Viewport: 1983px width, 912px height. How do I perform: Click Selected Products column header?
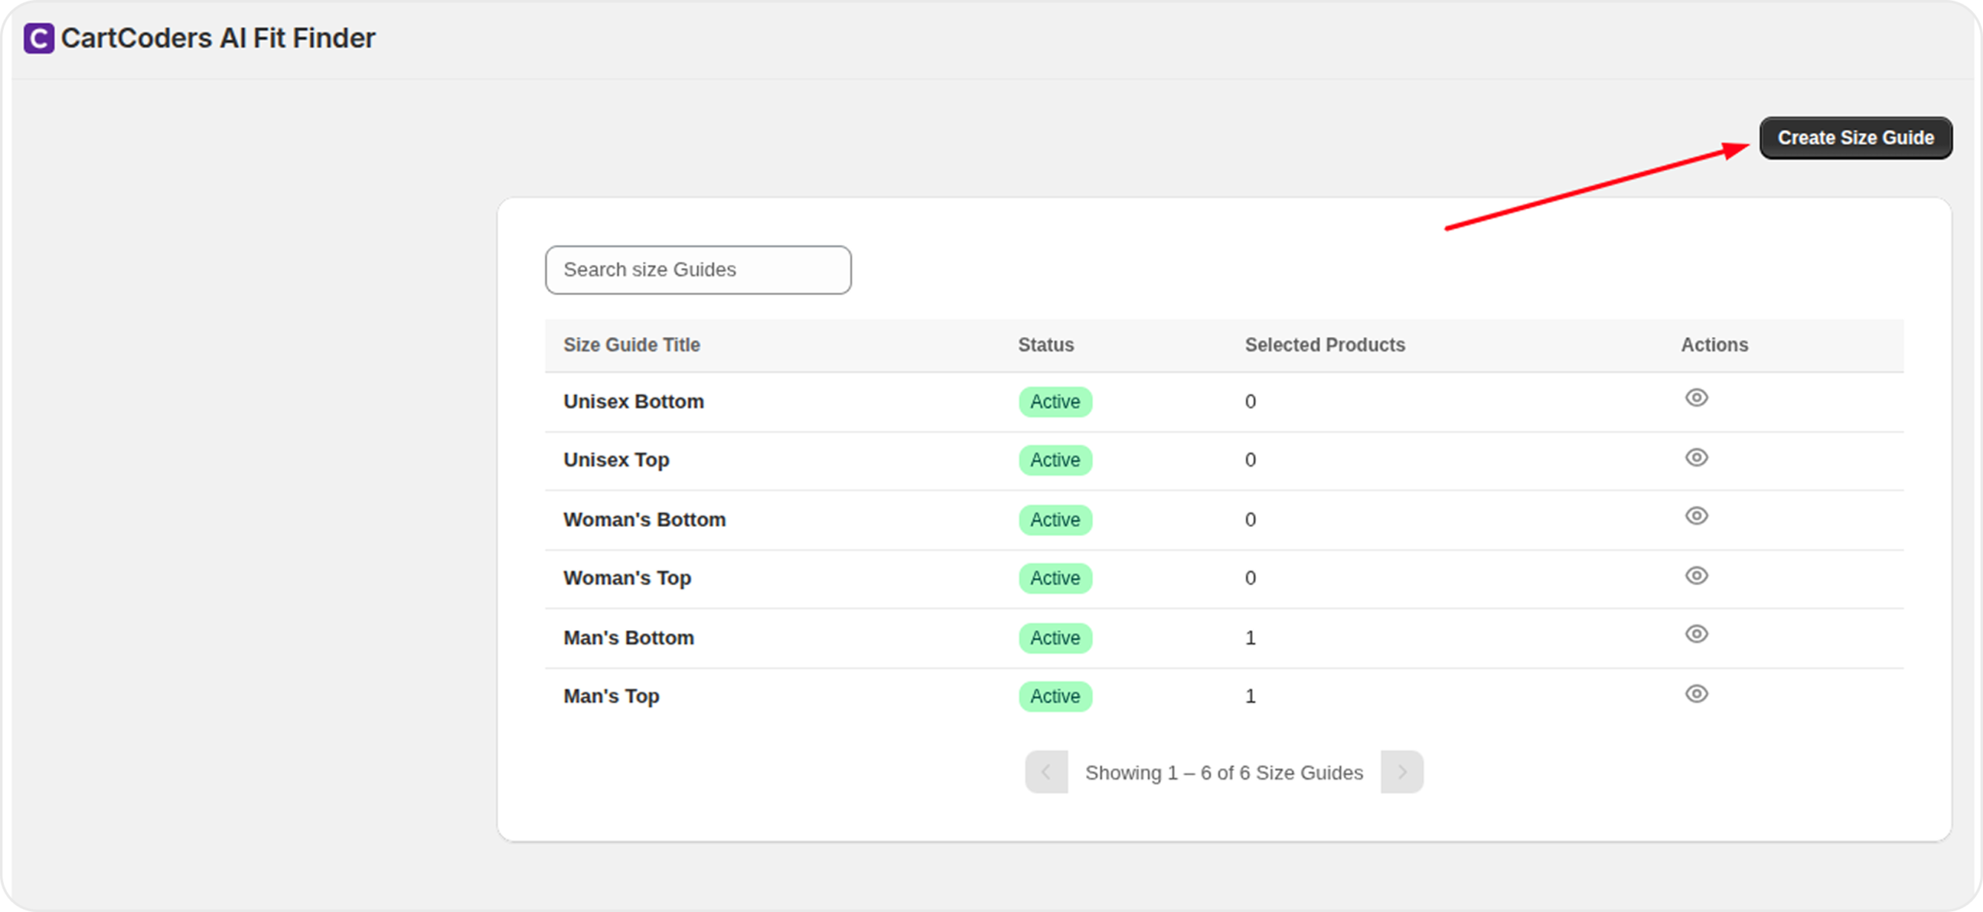click(1324, 345)
